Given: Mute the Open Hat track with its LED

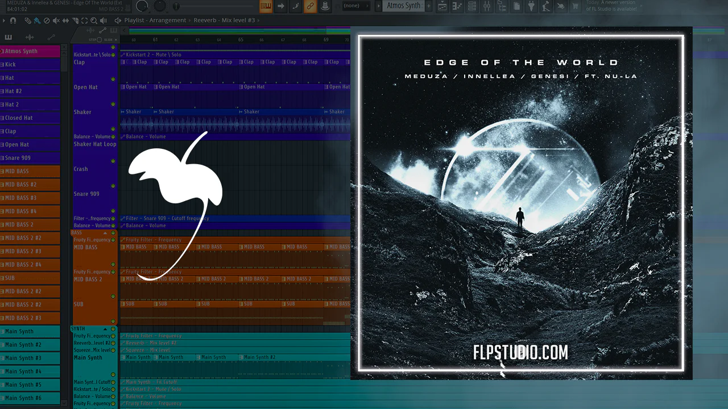Looking at the screenshot, I should [x=113, y=105].
